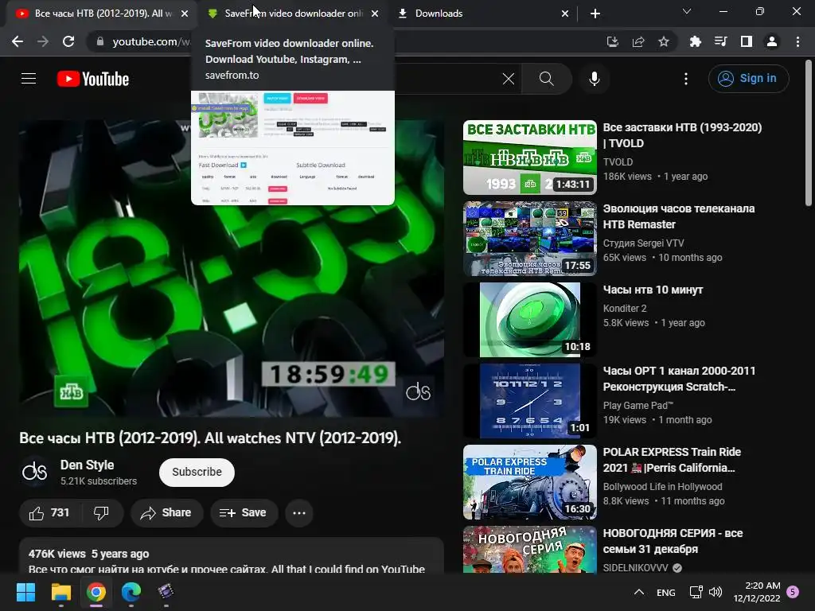This screenshot has height=611, width=815.
Task: Open the Windows Start menu
Action: tap(25, 592)
